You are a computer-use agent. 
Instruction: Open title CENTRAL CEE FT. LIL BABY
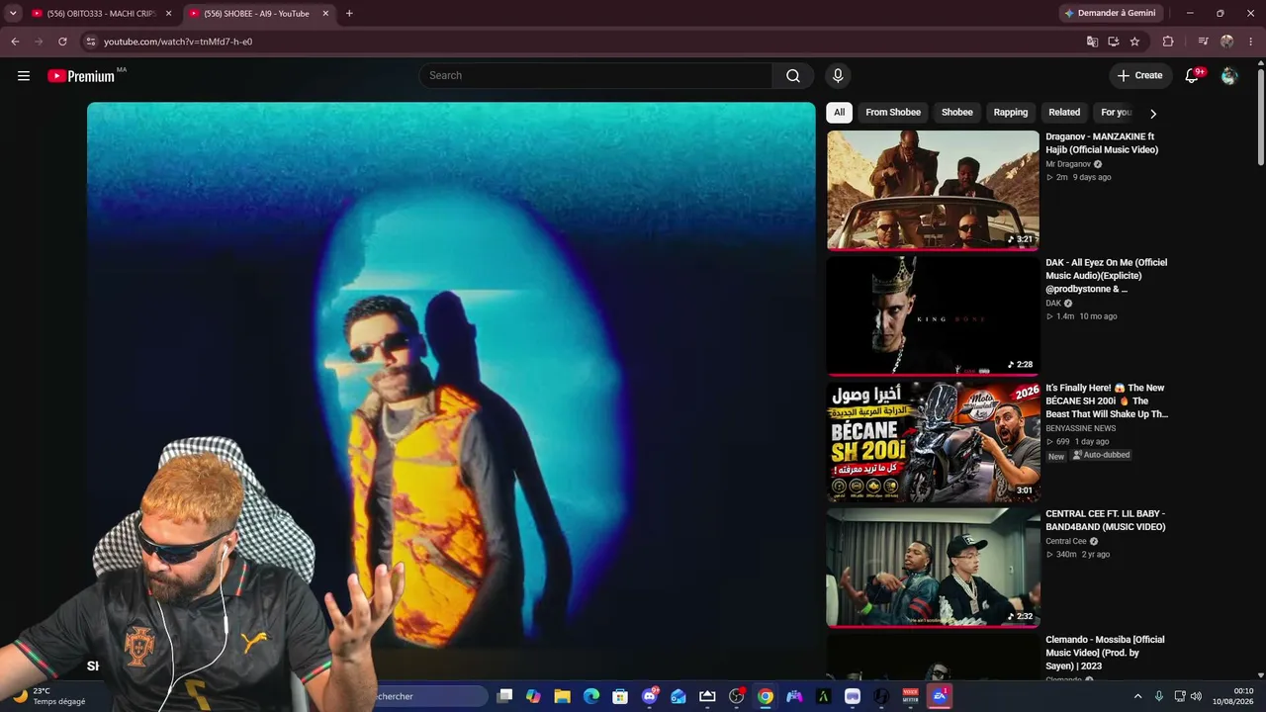click(x=1106, y=520)
